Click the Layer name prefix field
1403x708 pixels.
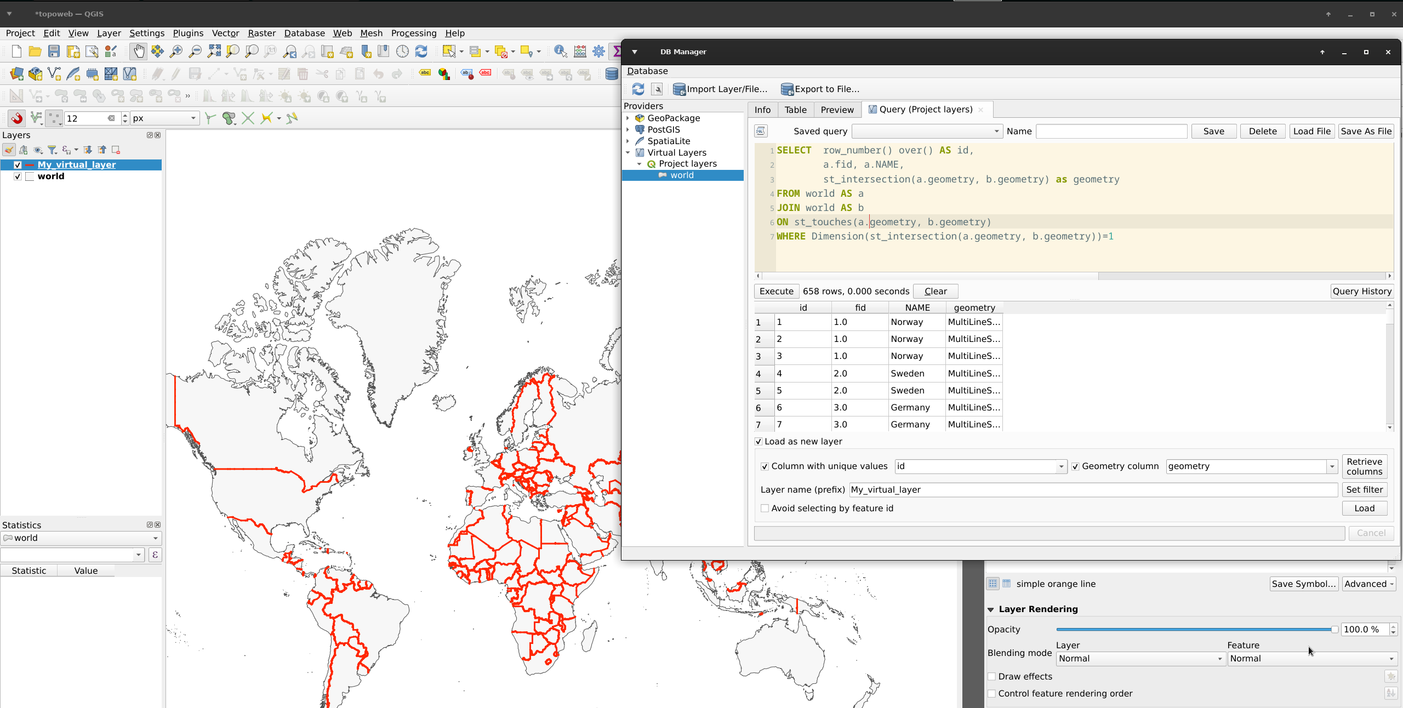(1093, 490)
